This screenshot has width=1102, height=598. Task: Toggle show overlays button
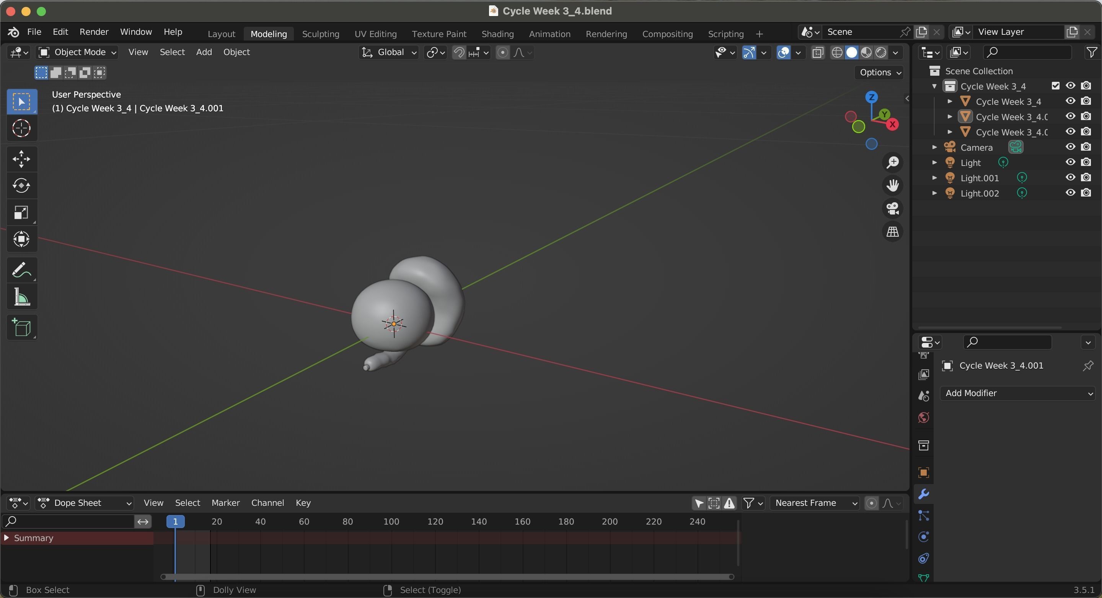[784, 53]
